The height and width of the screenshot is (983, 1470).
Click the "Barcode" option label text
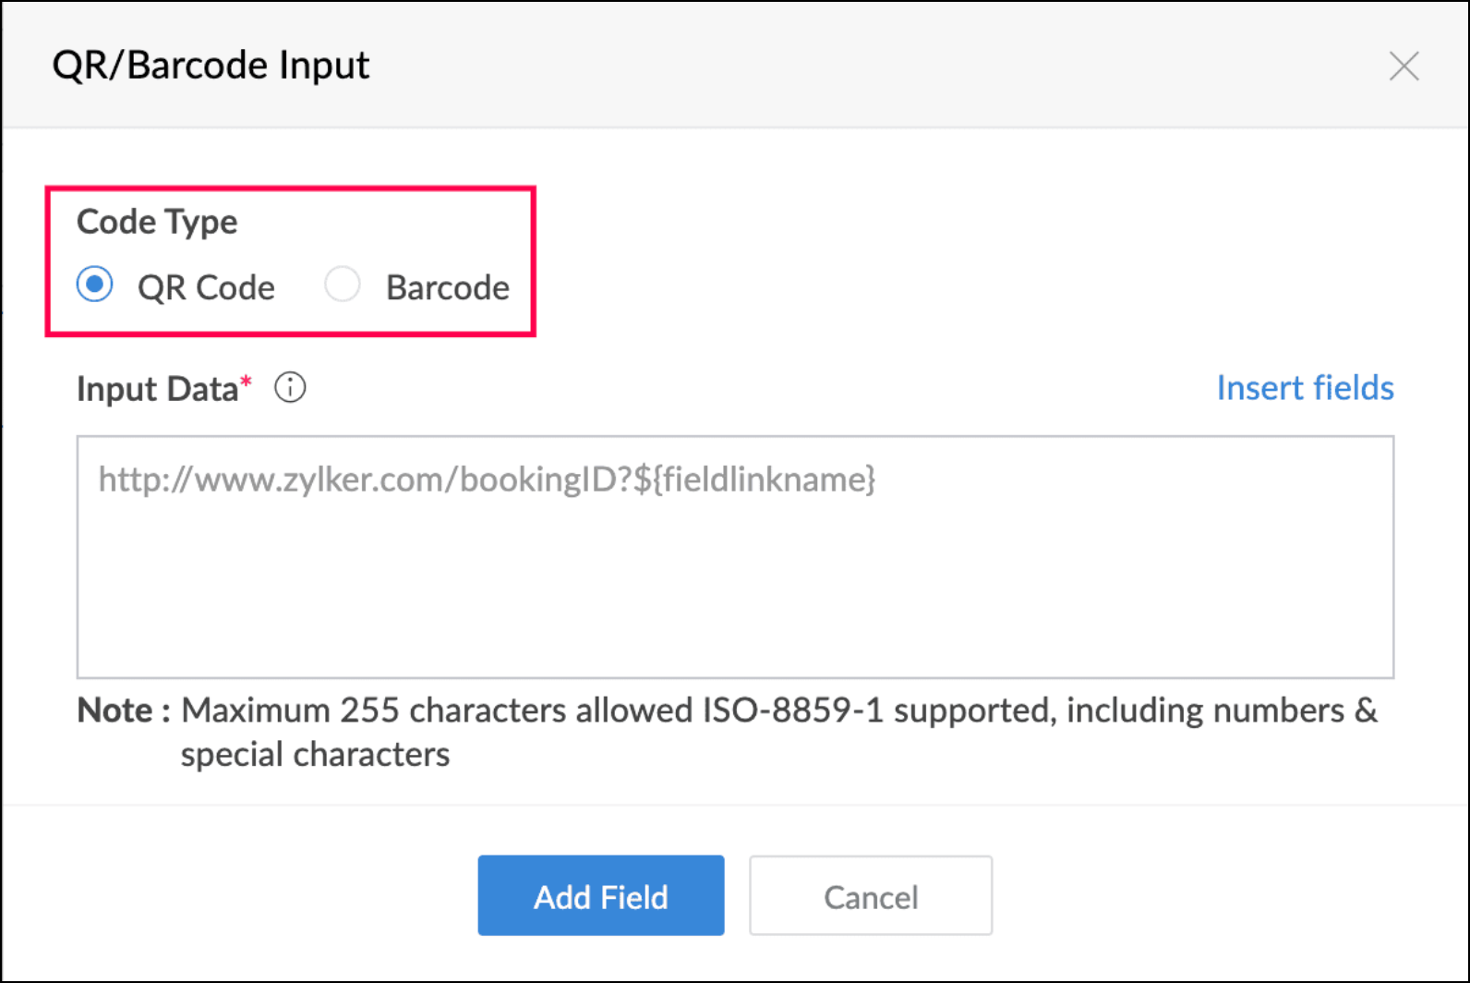tap(447, 288)
